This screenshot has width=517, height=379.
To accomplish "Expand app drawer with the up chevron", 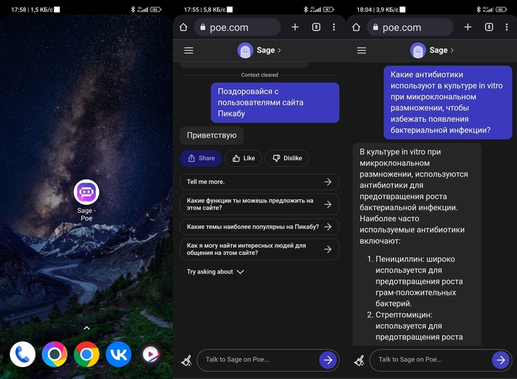I will (x=86, y=327).
